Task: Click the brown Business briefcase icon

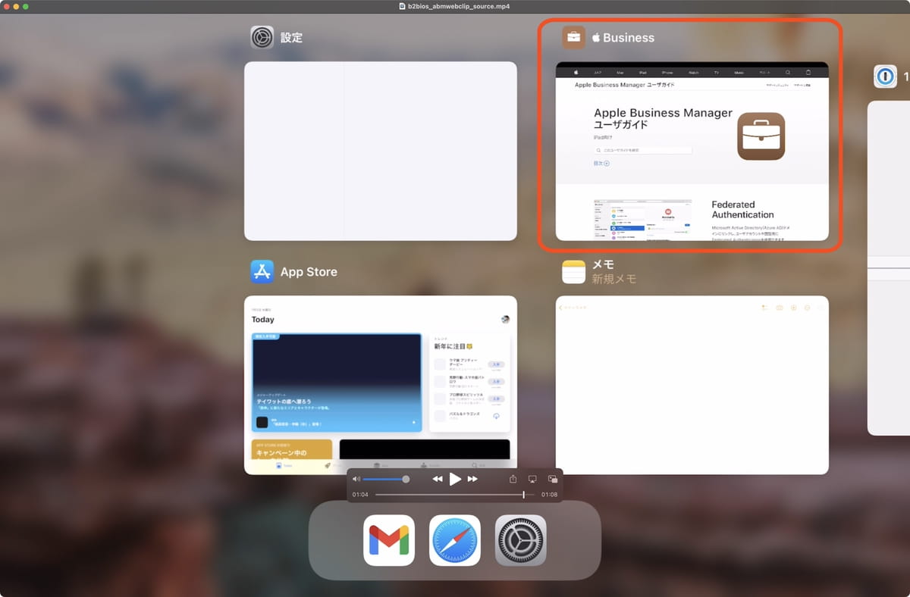Action: click(573, 37)
